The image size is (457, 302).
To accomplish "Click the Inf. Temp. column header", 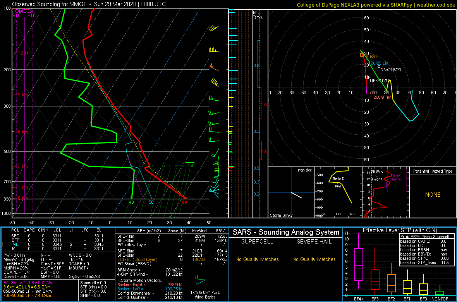I will click(x=258, y=15).
